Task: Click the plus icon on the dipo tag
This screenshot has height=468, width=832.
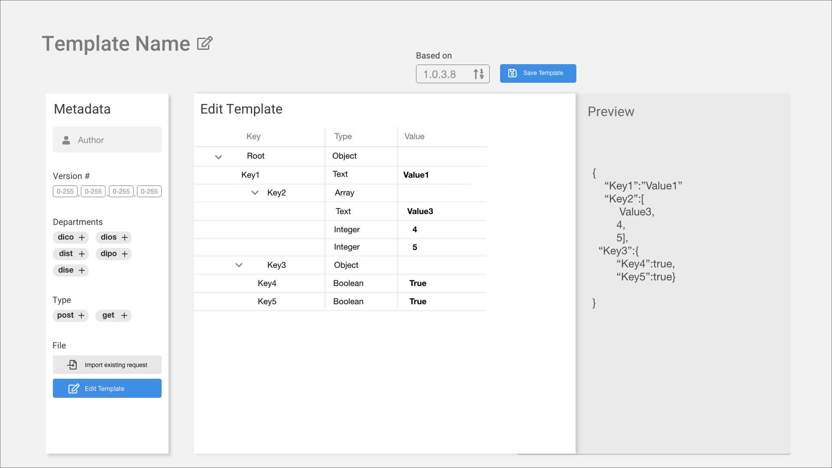Action: [125, 254]
